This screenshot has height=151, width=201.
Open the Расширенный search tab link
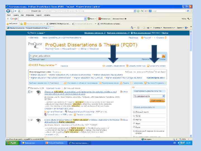tap(69, 49)
